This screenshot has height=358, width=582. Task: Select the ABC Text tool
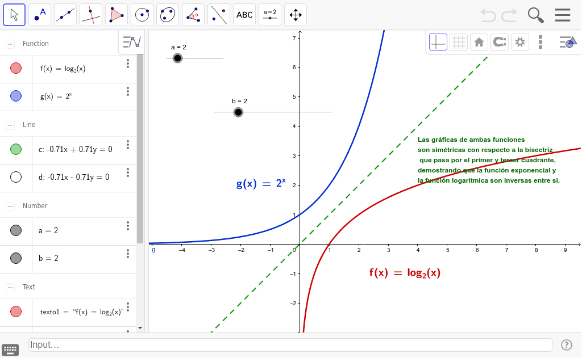click(x=244, y=15)
